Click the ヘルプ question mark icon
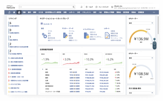The image size is (163, 101). pos(87,7)
